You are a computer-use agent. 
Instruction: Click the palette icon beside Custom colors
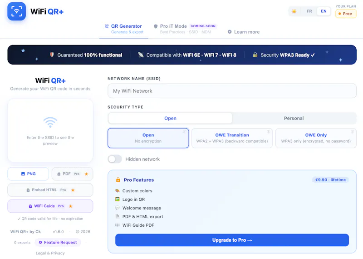[118, 190]
